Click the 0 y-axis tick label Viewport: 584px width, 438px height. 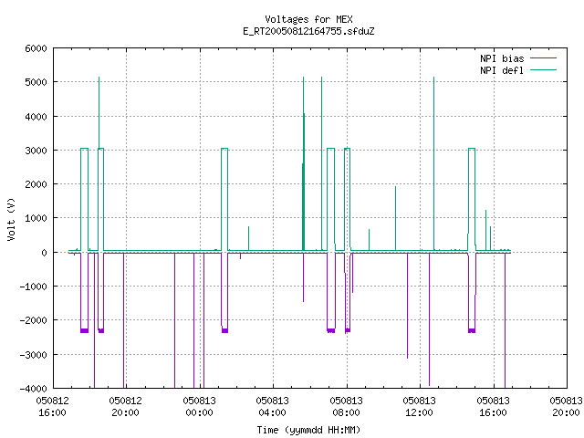click(x=45, y=253)
